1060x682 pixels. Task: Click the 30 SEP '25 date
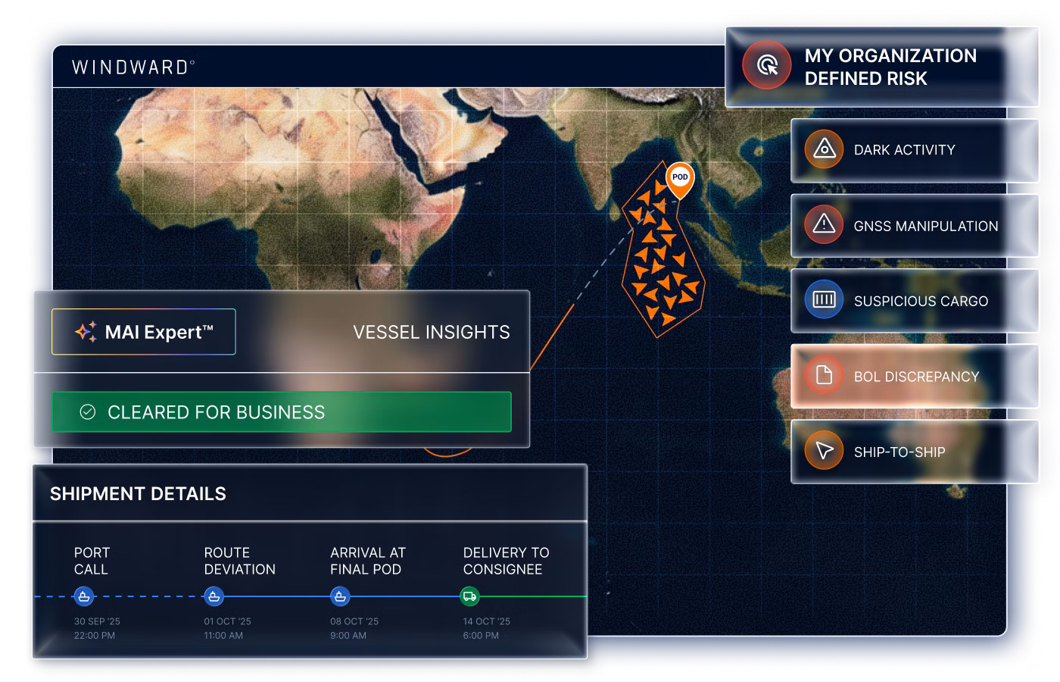click(97, 621)
